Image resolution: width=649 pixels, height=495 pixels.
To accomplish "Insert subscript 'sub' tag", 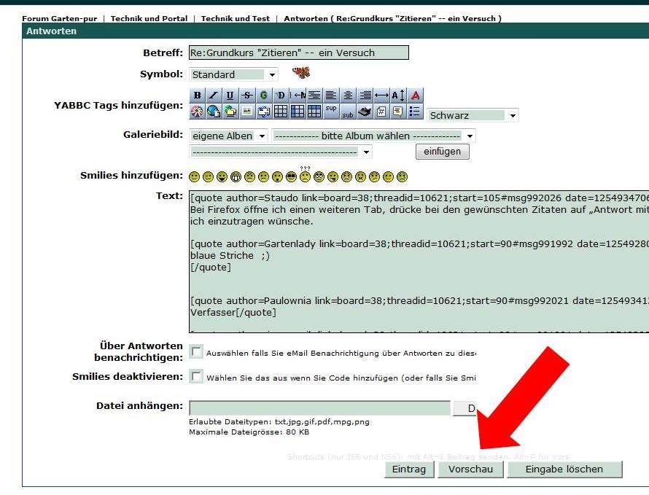I will pyautogui.click(x=348, y=112).
